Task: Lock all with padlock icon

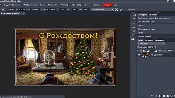Action: [156, 51]
